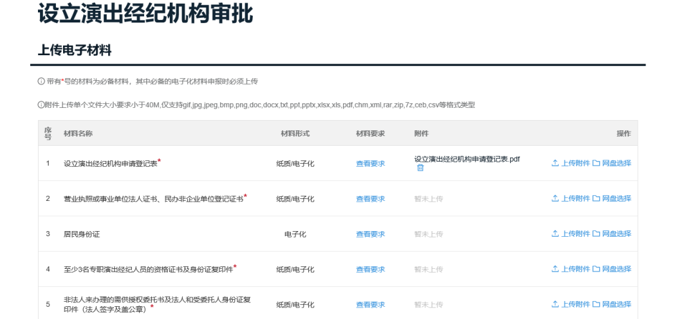Click upload icon for row 1 申请登记表
The image size is (695, 319).
click(x=555, y=163)
